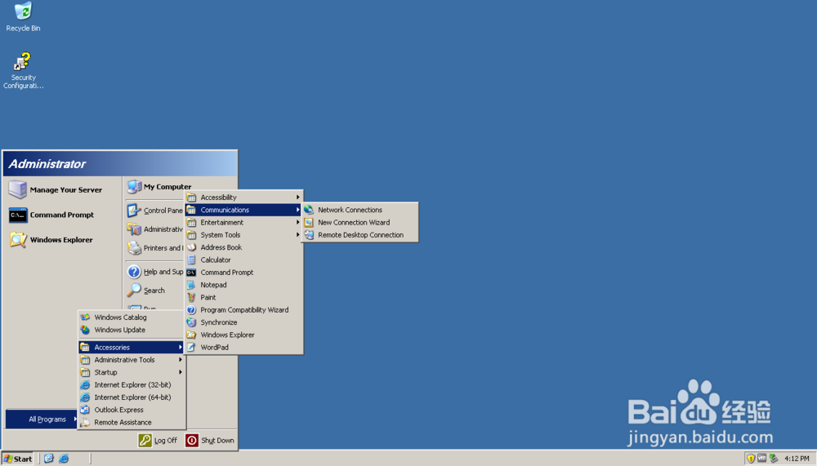Launch Internet Explorer (32-bit)
The image size is (817, 466).
tap(132, 384)
